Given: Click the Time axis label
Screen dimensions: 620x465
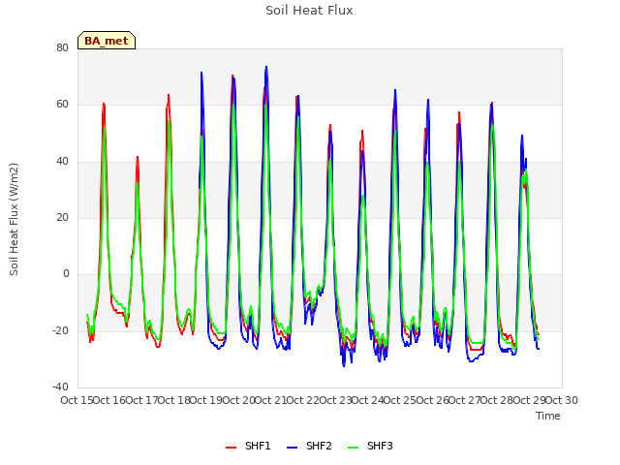Looking at the screenshot, I should pyautogui.click(x=548, y=416).
